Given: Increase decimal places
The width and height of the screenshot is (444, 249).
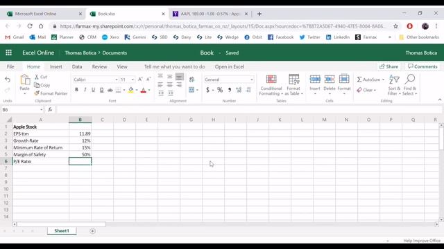Looking at the screenshot, I should 239,90.
